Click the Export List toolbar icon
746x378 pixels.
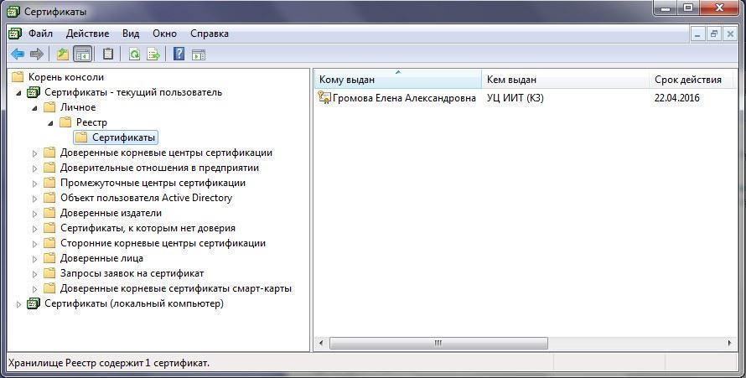coord(153,54)
